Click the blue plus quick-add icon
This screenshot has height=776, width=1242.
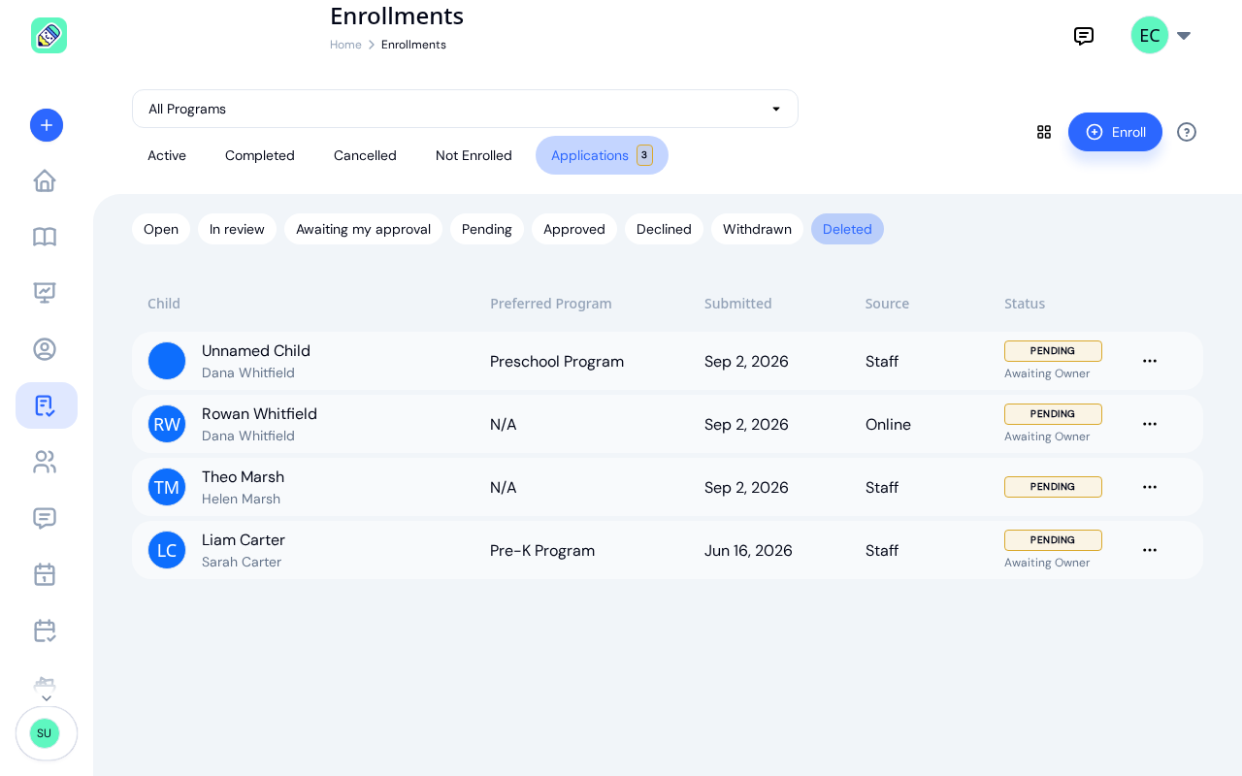click(47, 125)
